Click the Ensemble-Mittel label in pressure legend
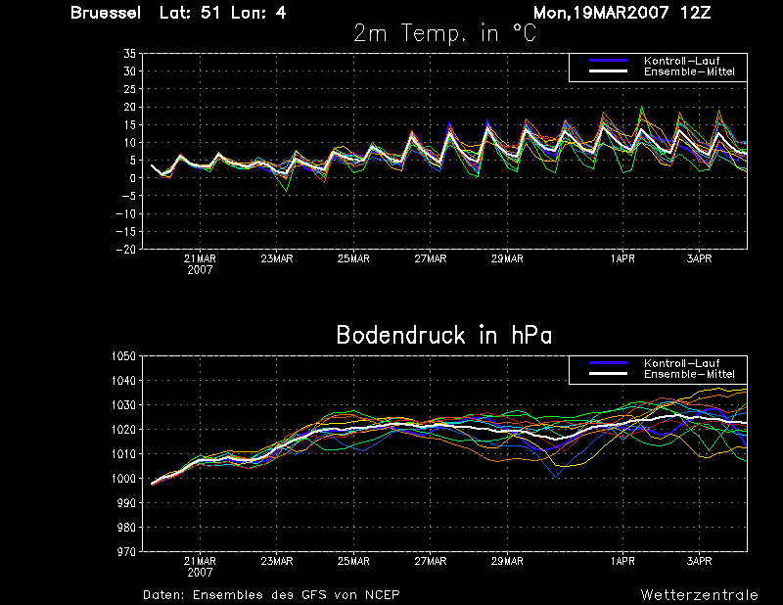 (689, 374)
